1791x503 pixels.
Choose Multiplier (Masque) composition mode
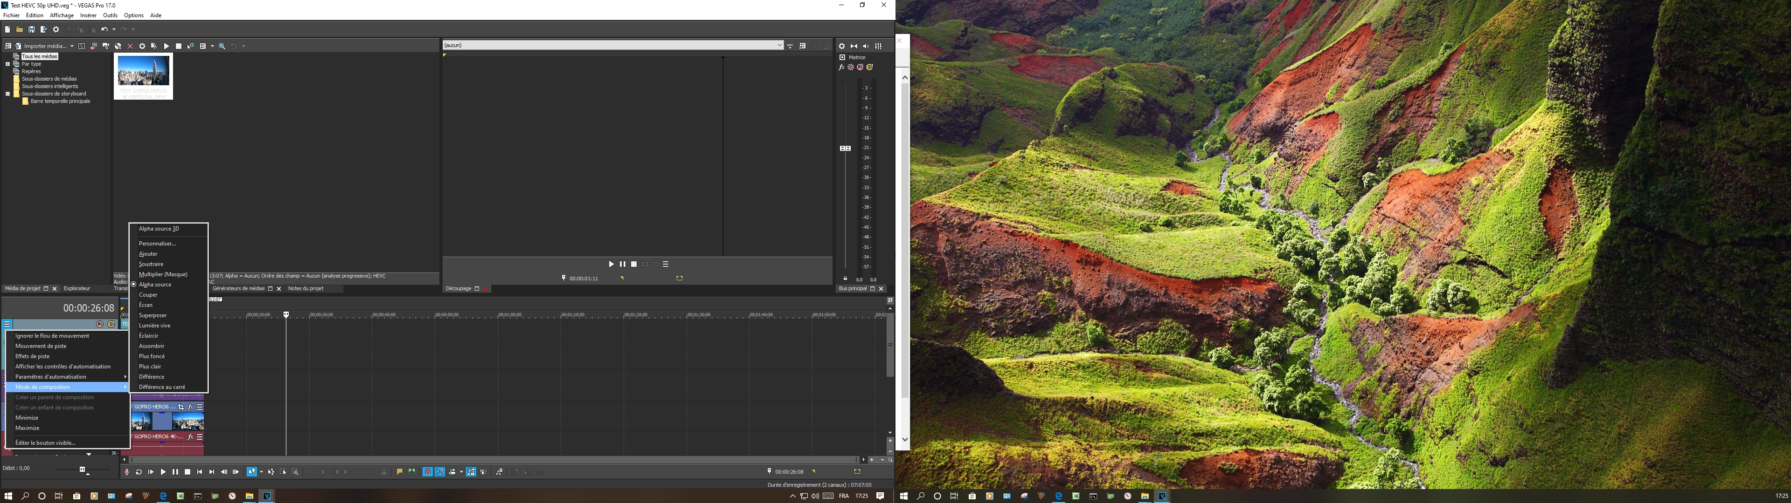163,274
